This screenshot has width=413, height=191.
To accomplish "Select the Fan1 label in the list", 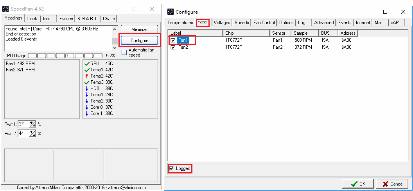I will [x=183, y=41].
